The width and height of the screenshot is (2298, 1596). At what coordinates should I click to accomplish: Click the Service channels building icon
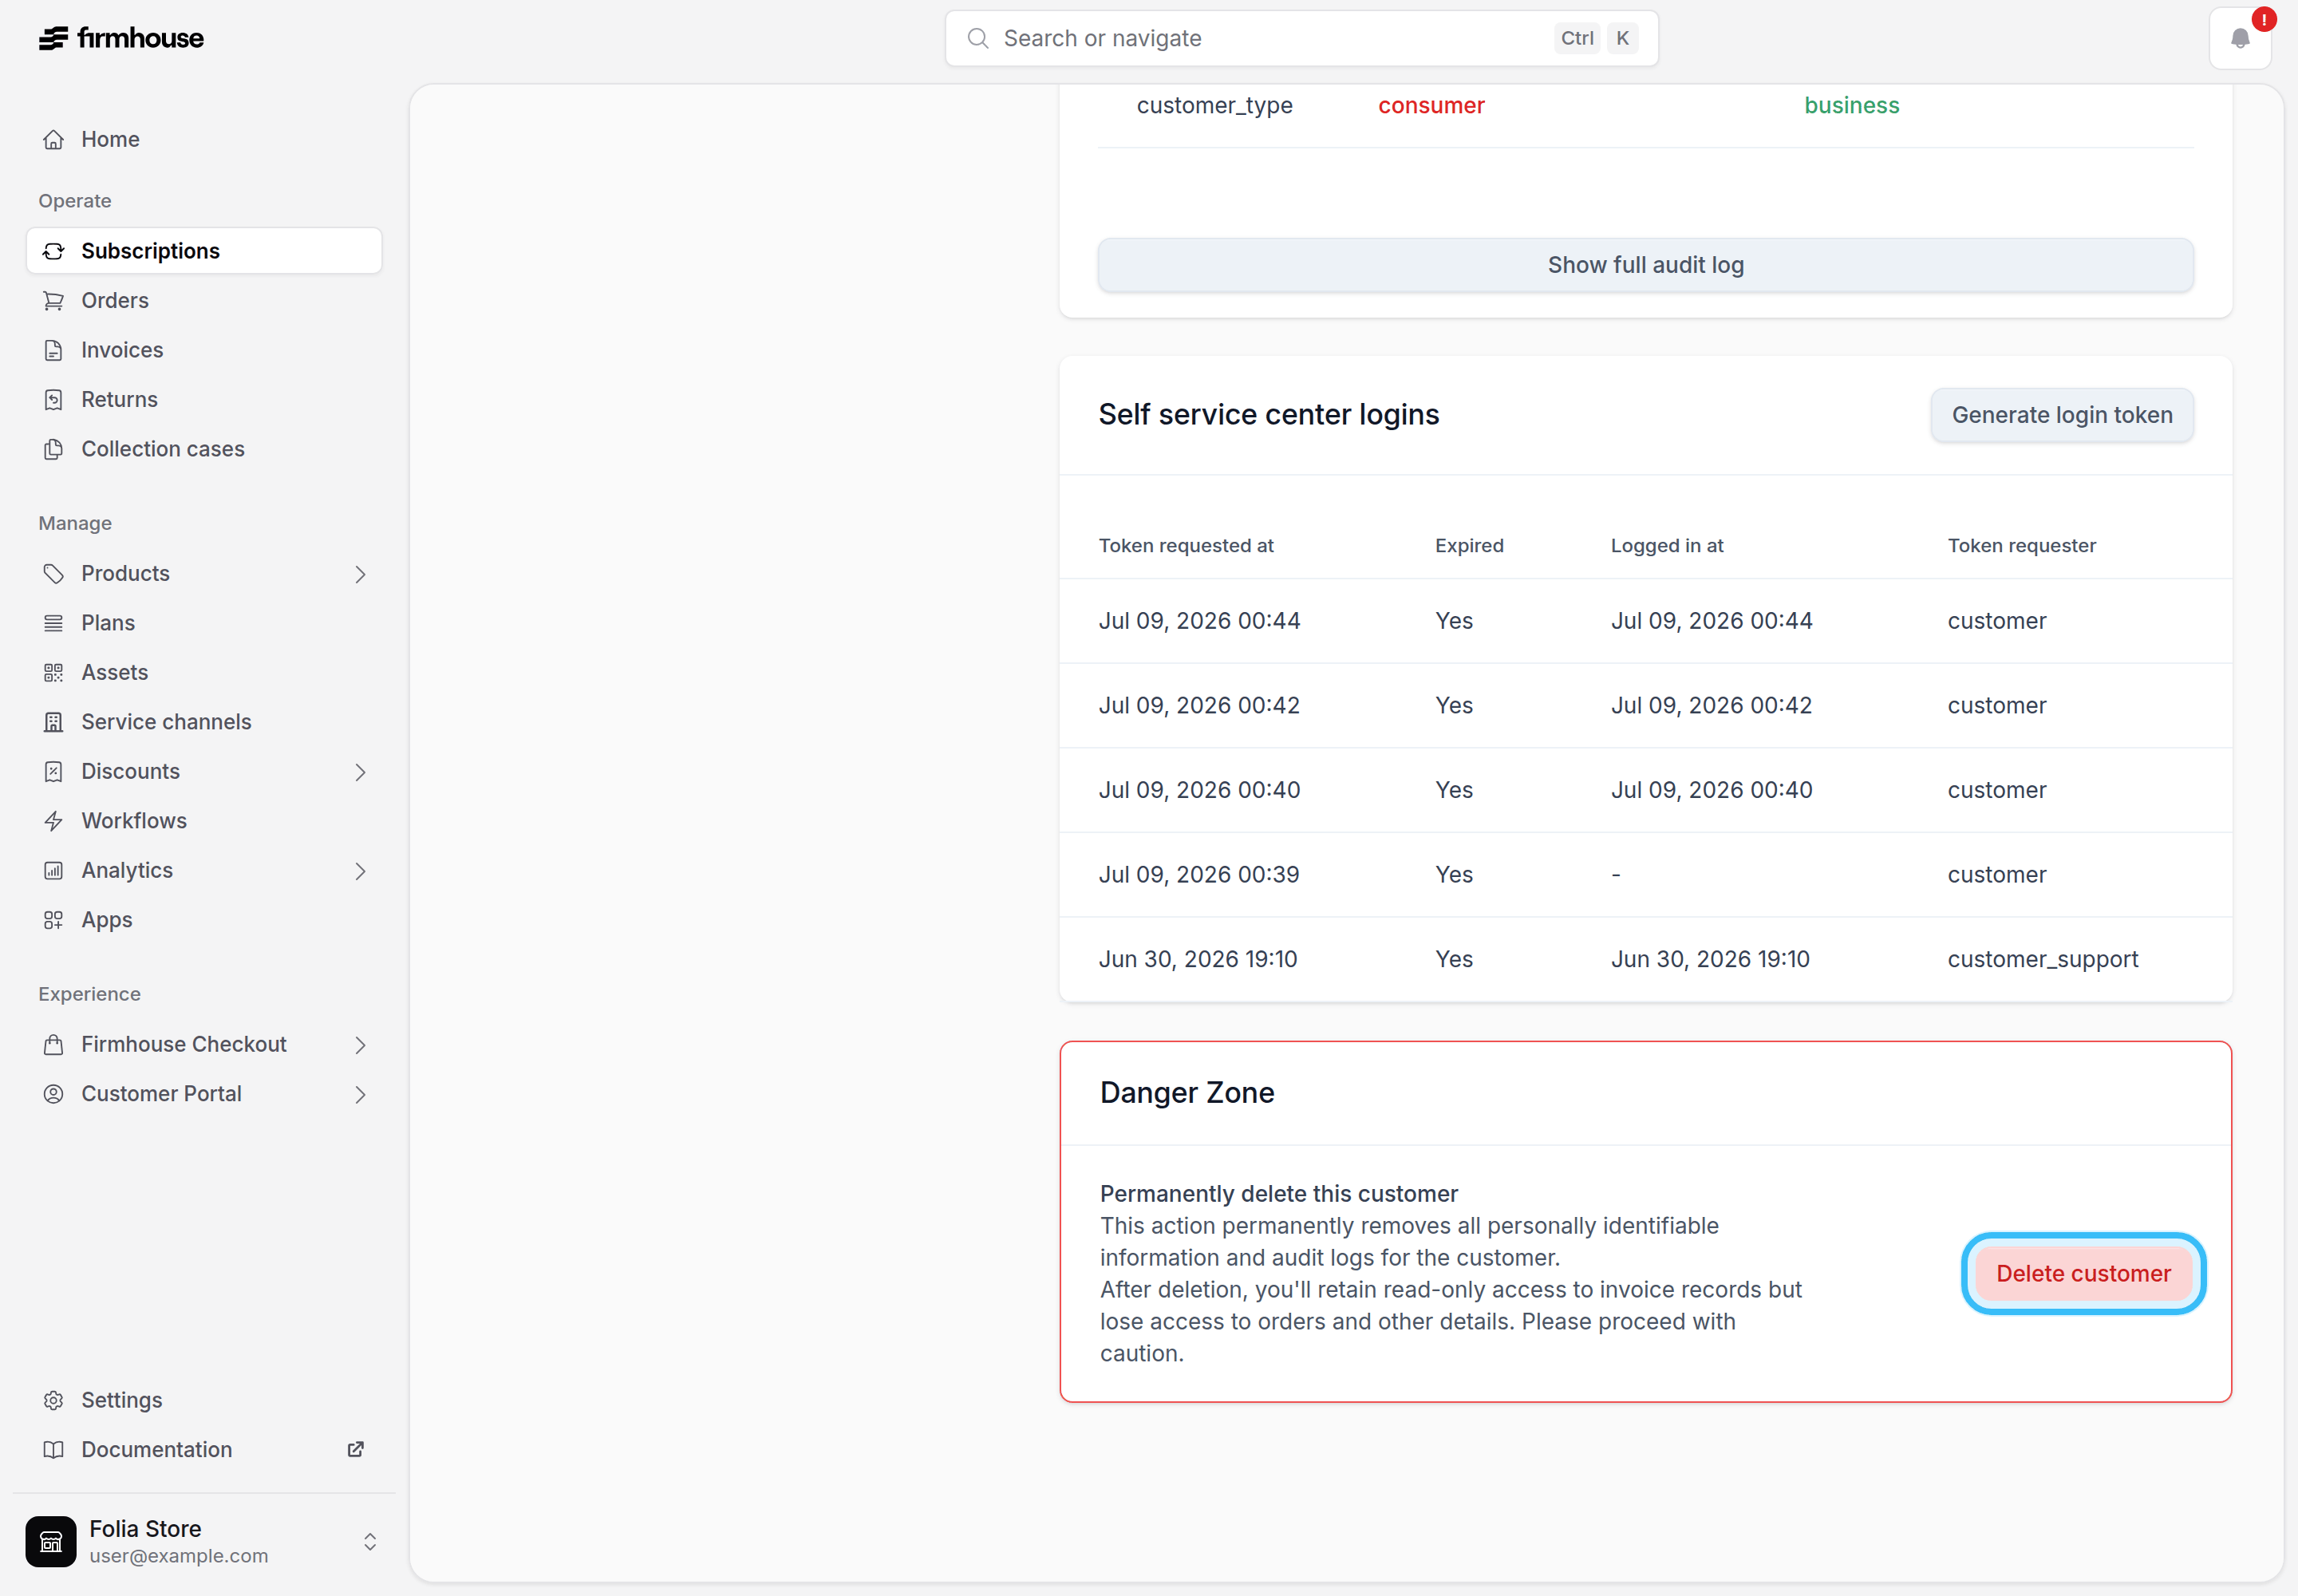pos(54,722)
